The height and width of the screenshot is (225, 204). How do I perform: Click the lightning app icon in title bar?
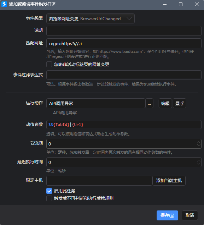(4, 4)
